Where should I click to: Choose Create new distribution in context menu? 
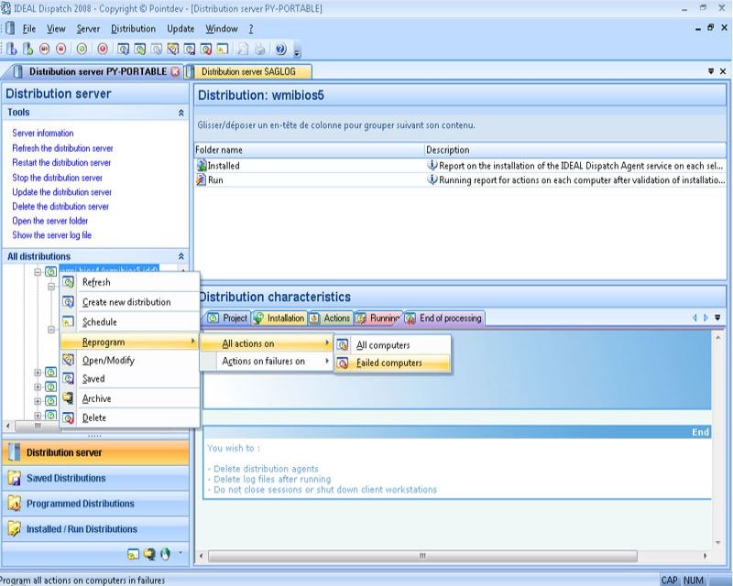click(x=126, y=302)
